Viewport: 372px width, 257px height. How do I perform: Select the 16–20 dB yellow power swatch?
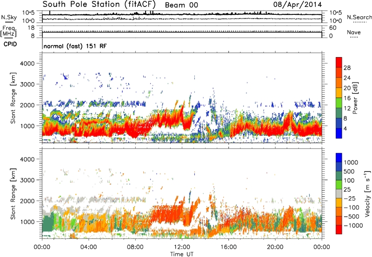click(x=339, y=93)
